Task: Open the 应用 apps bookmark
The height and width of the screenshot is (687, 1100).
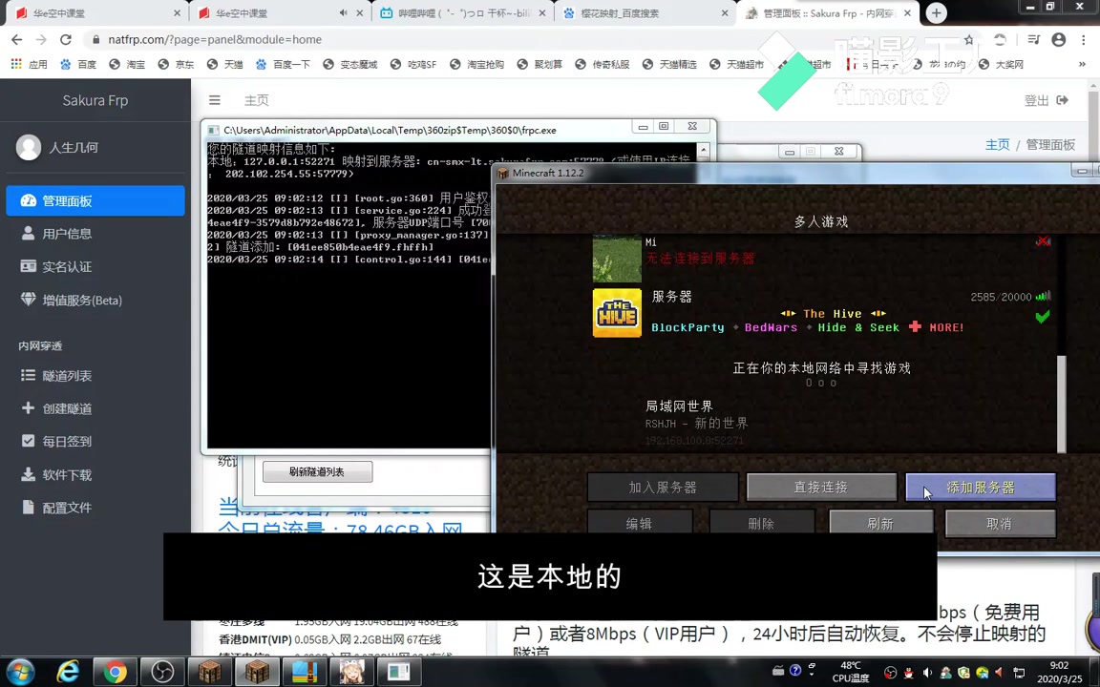Action: point(30,65)
